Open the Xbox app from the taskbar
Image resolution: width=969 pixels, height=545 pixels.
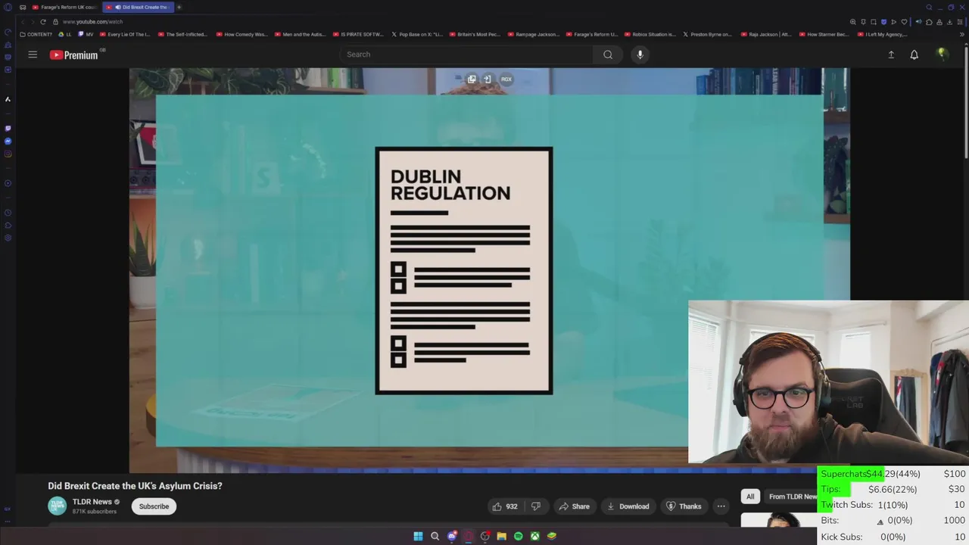534,536
